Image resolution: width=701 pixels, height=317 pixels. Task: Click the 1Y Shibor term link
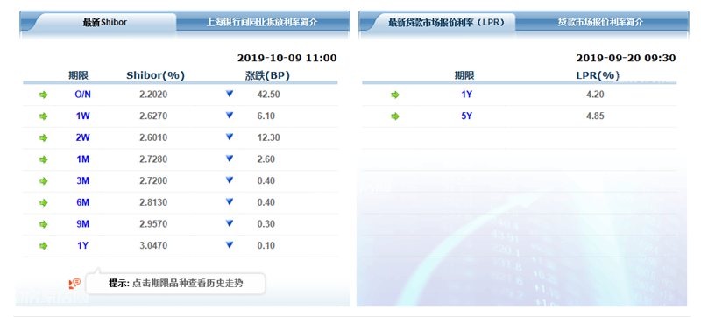pyautogui.click(x=82, y=245)
